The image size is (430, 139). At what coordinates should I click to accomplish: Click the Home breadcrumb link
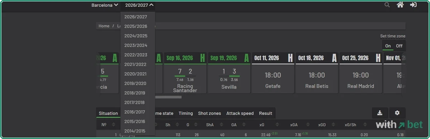tap(104, 26)
